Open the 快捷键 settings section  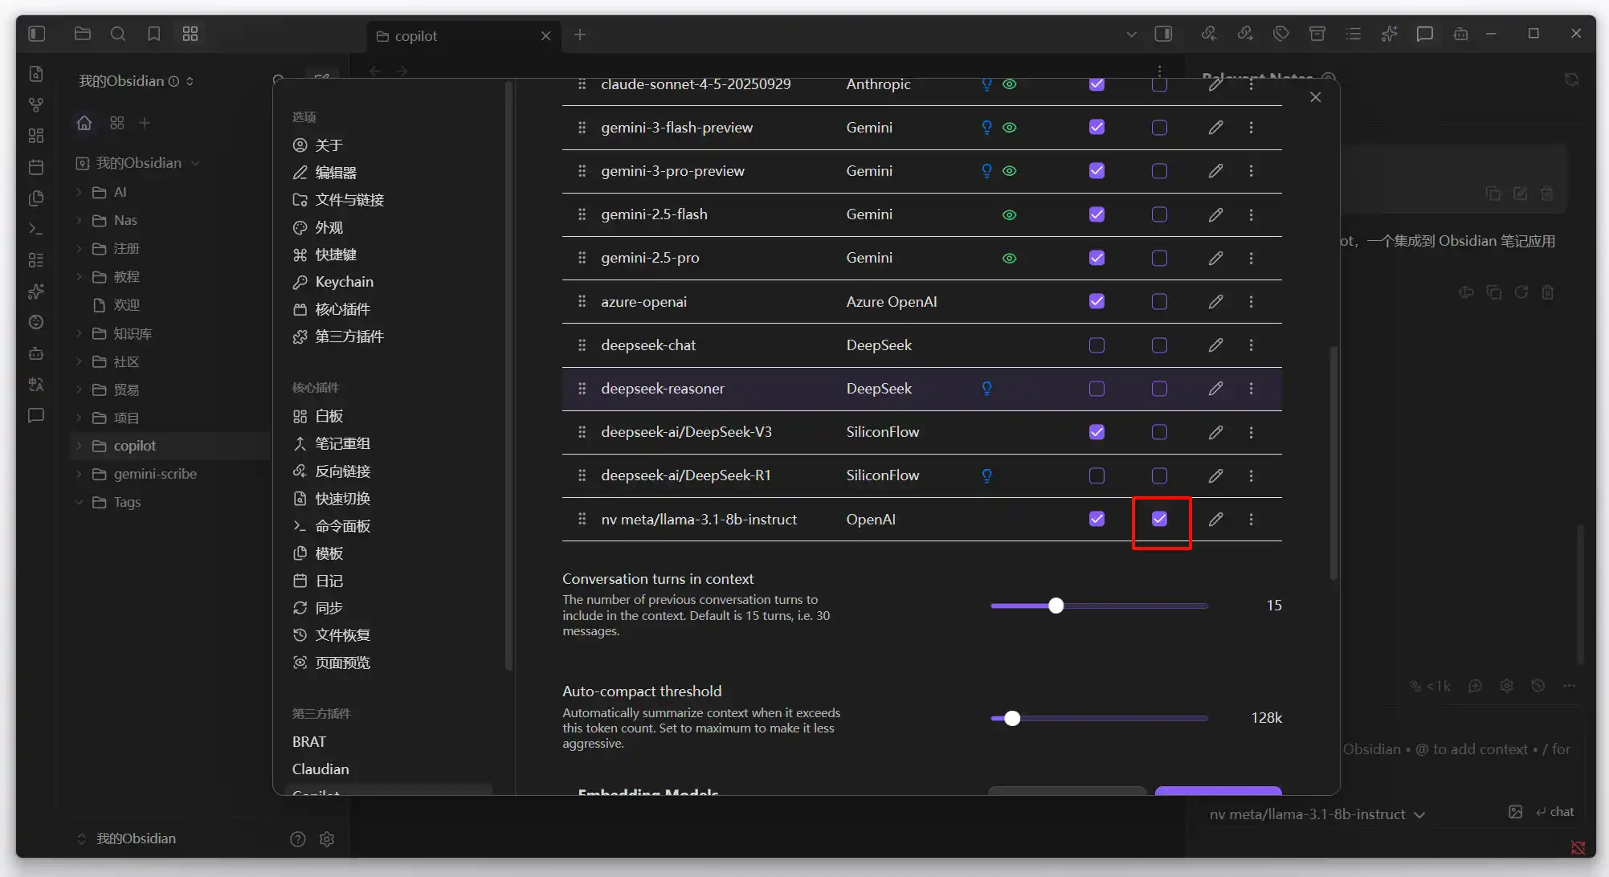click(335, 255)
